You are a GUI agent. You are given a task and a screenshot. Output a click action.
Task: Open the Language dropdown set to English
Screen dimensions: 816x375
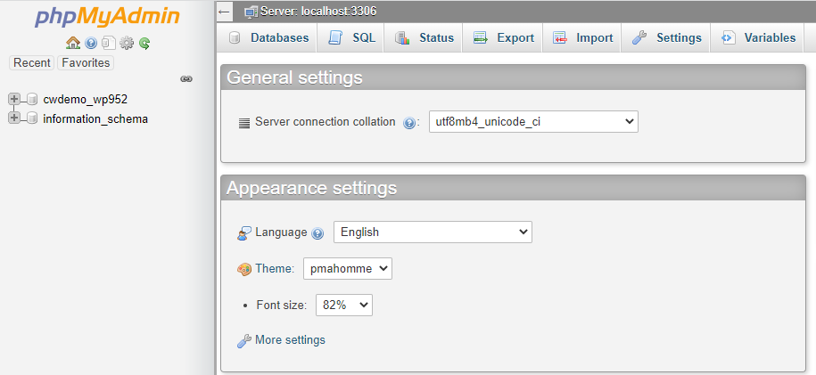click(433, 232)
